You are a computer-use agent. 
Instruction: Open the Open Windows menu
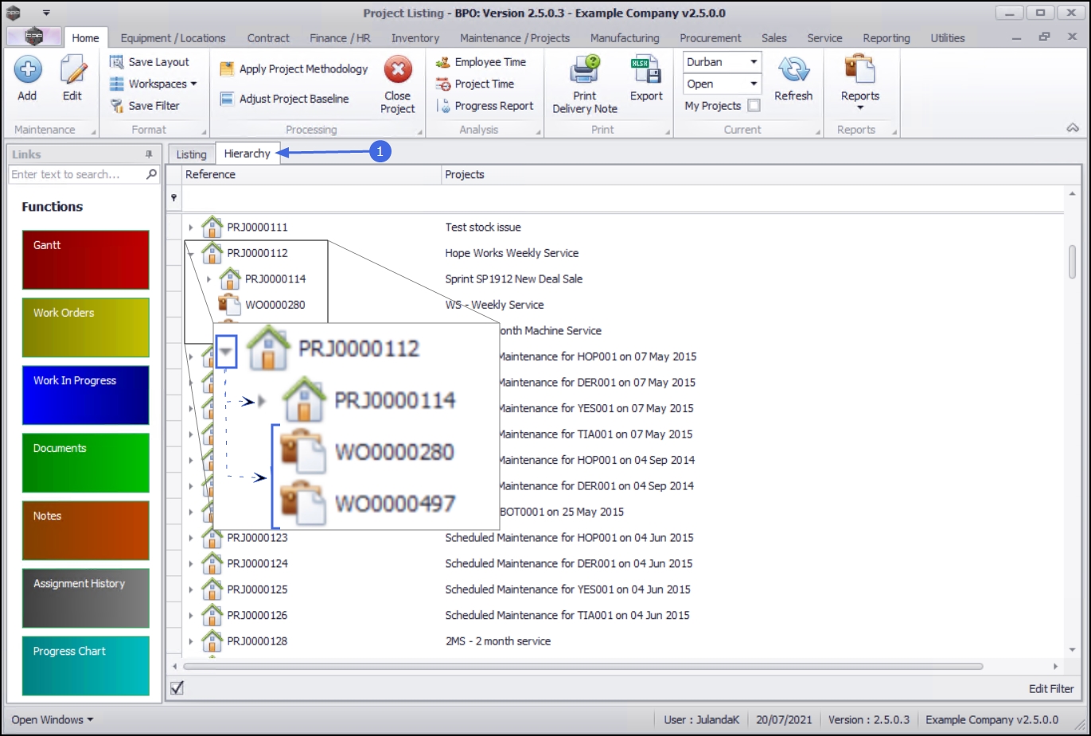point(52,720)
